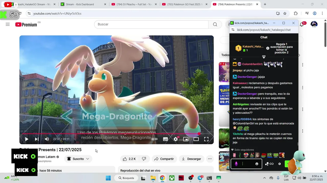Show hidden system tray icons chevron
Screen dimensions: 327x183
pyautogui.click(x=264, y=178)
